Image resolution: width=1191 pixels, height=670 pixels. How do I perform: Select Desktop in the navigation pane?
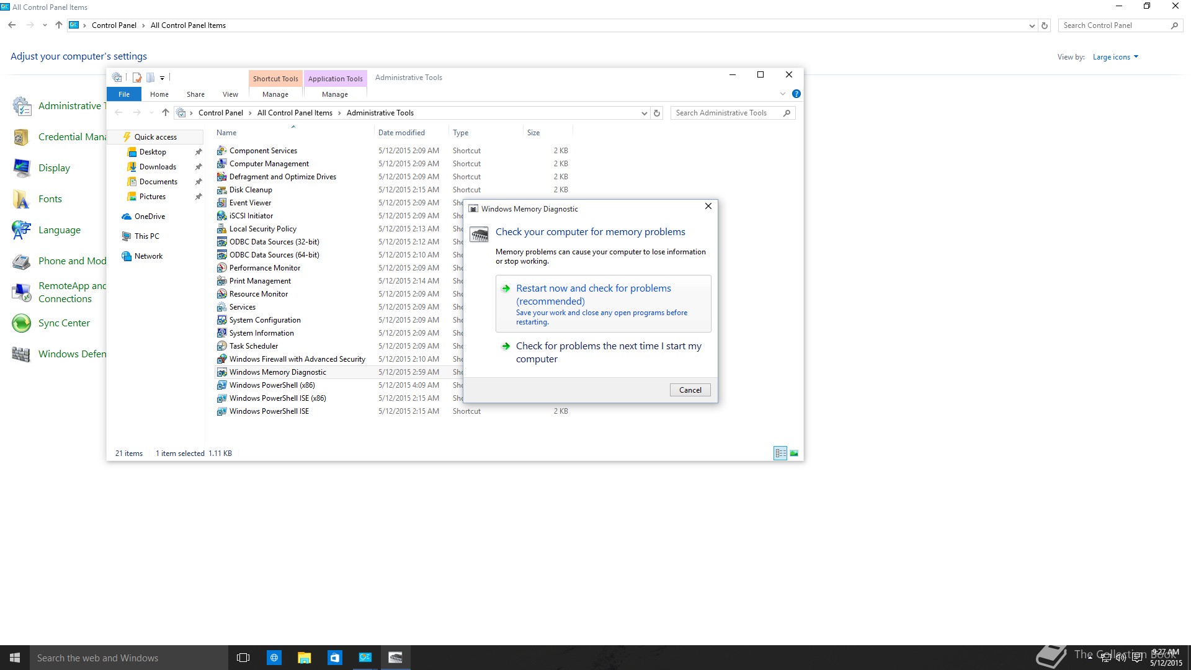click(x=153, y=152)
